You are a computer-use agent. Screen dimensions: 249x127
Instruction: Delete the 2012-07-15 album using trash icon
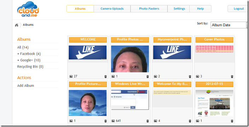pos(232,121)
